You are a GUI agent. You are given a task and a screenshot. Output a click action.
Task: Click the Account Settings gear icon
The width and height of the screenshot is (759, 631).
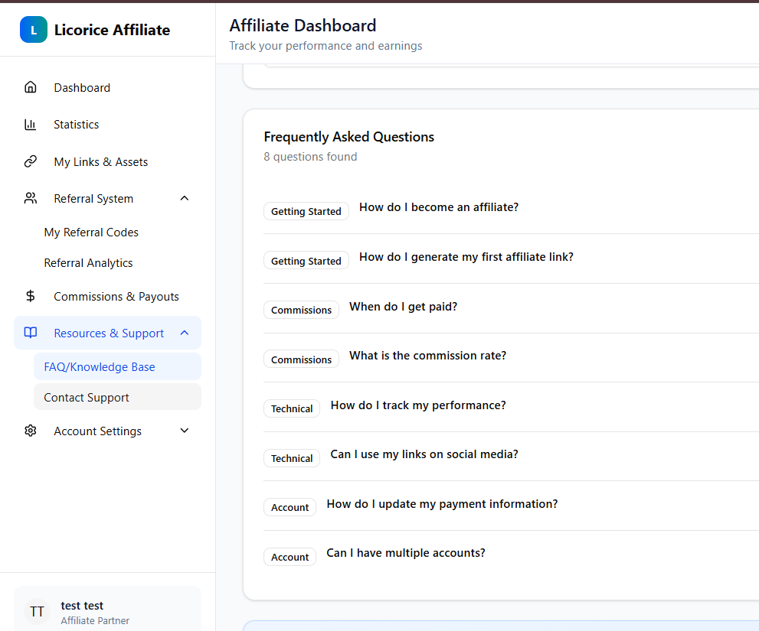click(x=31, y=431)
